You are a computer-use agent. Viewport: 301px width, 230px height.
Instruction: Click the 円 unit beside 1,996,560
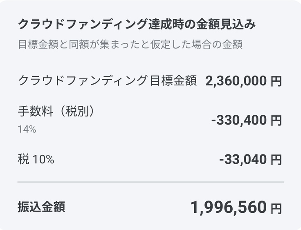click(x=276, y=208)
